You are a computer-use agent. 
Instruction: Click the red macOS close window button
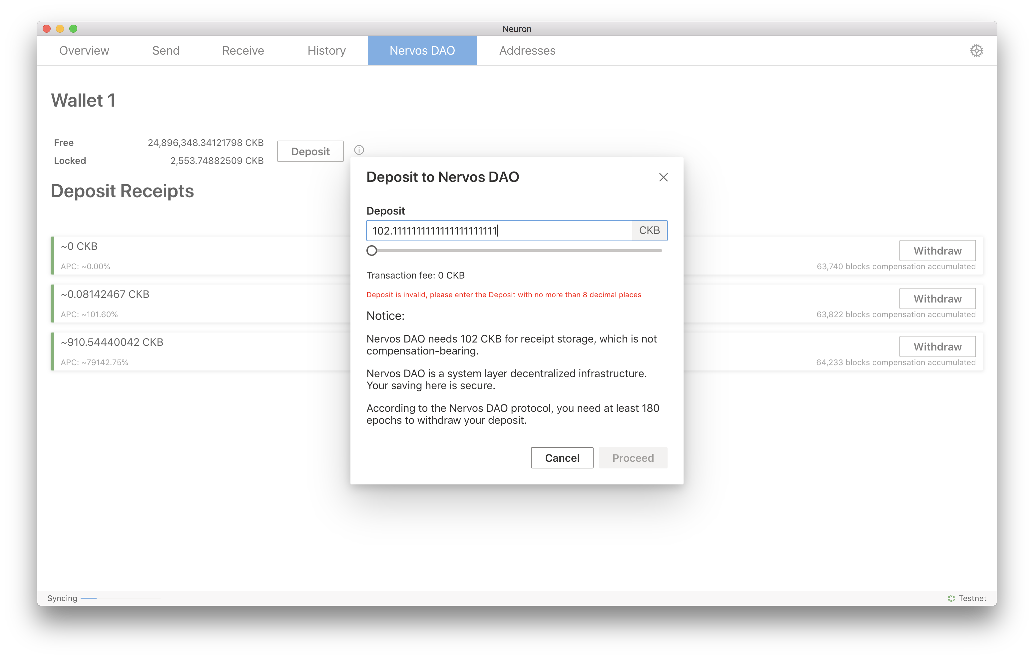(x=47, y=29)
